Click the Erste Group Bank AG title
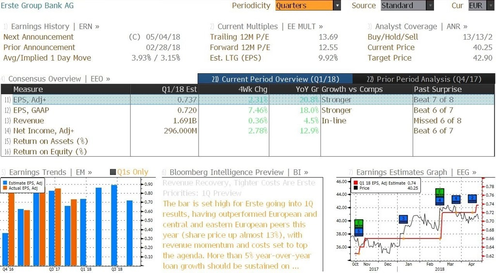Image resolution: width=496 pixels, height=273 pixels. [37, 5]
